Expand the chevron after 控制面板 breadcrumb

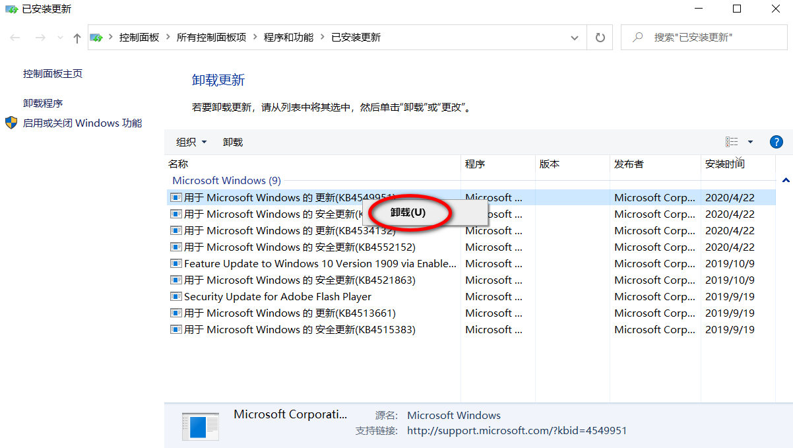tap(168, 38)
